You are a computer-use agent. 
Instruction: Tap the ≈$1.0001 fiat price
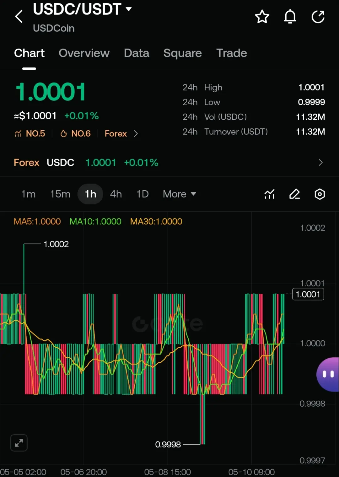pyautogui.click(x=35, y=116)
